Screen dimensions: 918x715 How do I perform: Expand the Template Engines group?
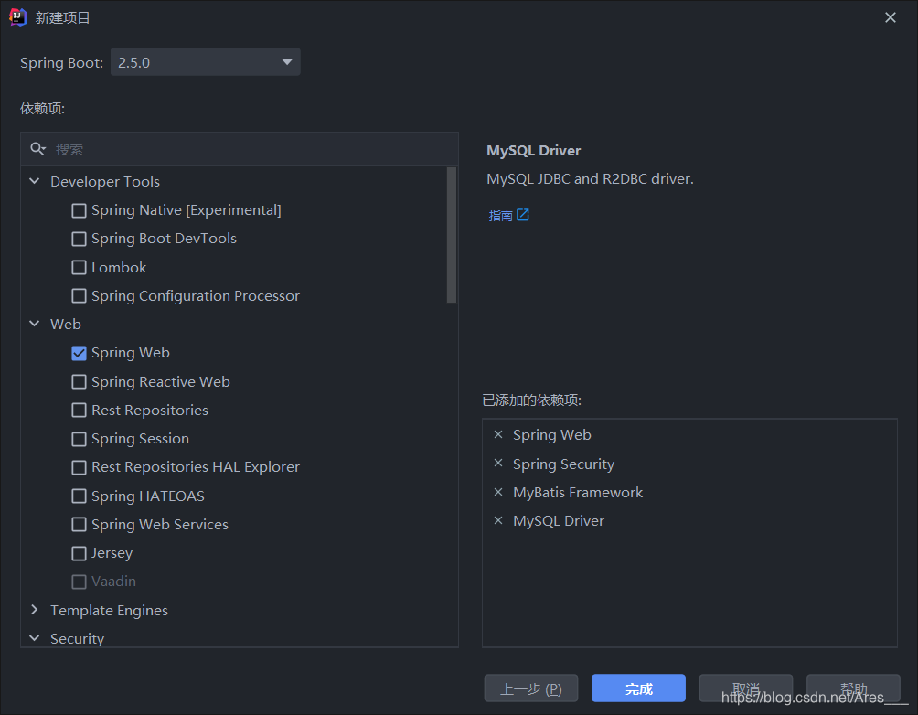[35, 610]
